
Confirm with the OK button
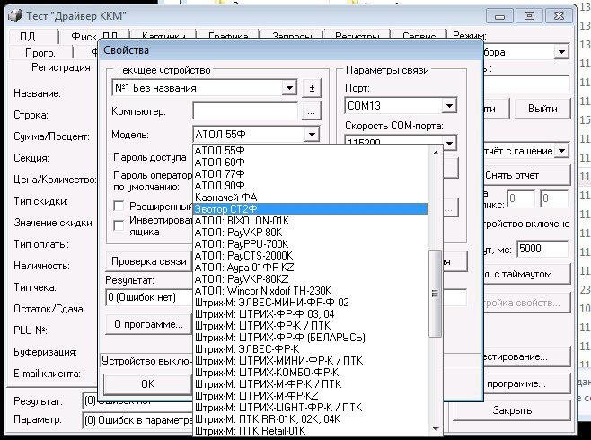(x=147, y=383)
